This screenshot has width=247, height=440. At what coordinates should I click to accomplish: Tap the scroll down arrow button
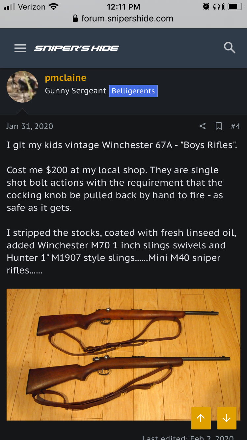coord(227,418)
